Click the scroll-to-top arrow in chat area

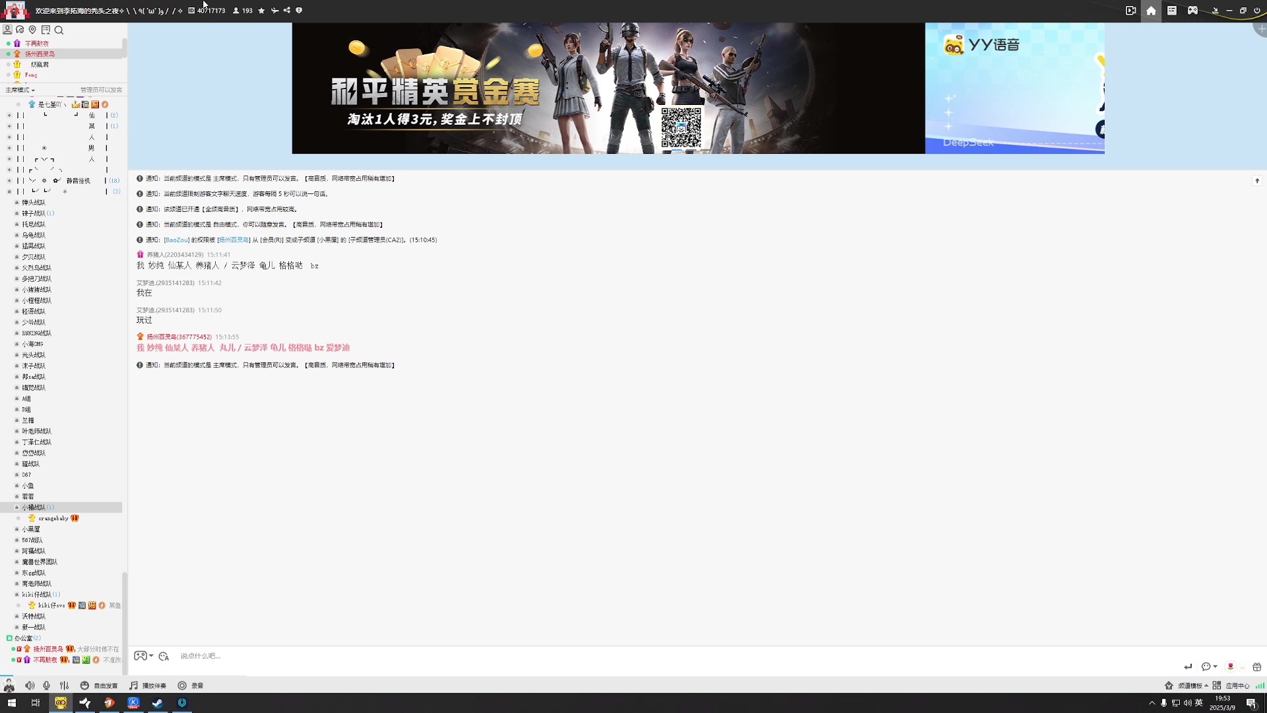(x=1257, y=180)
